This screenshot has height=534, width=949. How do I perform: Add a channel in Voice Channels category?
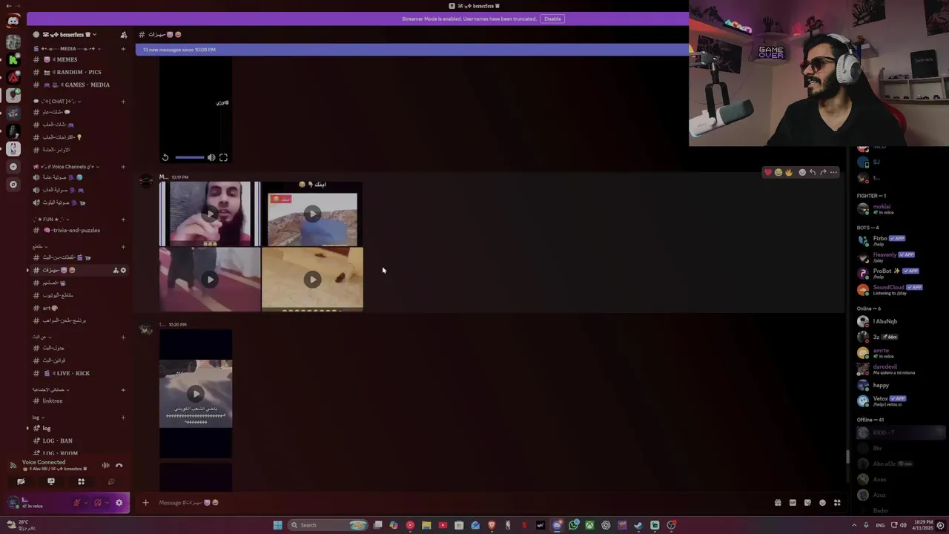123,167
